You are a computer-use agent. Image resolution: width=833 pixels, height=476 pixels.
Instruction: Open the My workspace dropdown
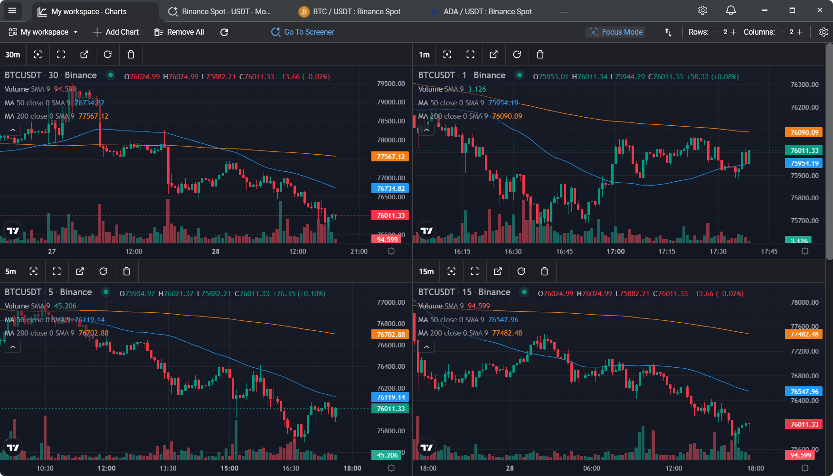click(x=43, y=32)
